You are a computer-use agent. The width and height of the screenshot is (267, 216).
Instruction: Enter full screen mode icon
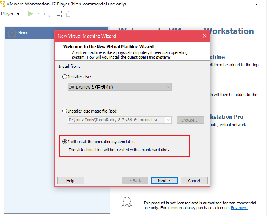[58, 14]
